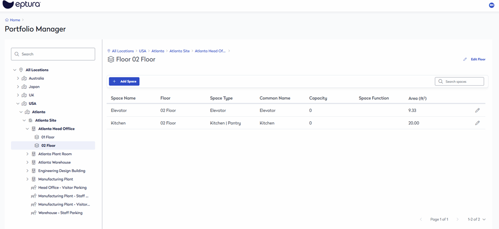This screenshot has width=499, height=229.
Task: Click the Eptura logo
Action: click(21, 5)
